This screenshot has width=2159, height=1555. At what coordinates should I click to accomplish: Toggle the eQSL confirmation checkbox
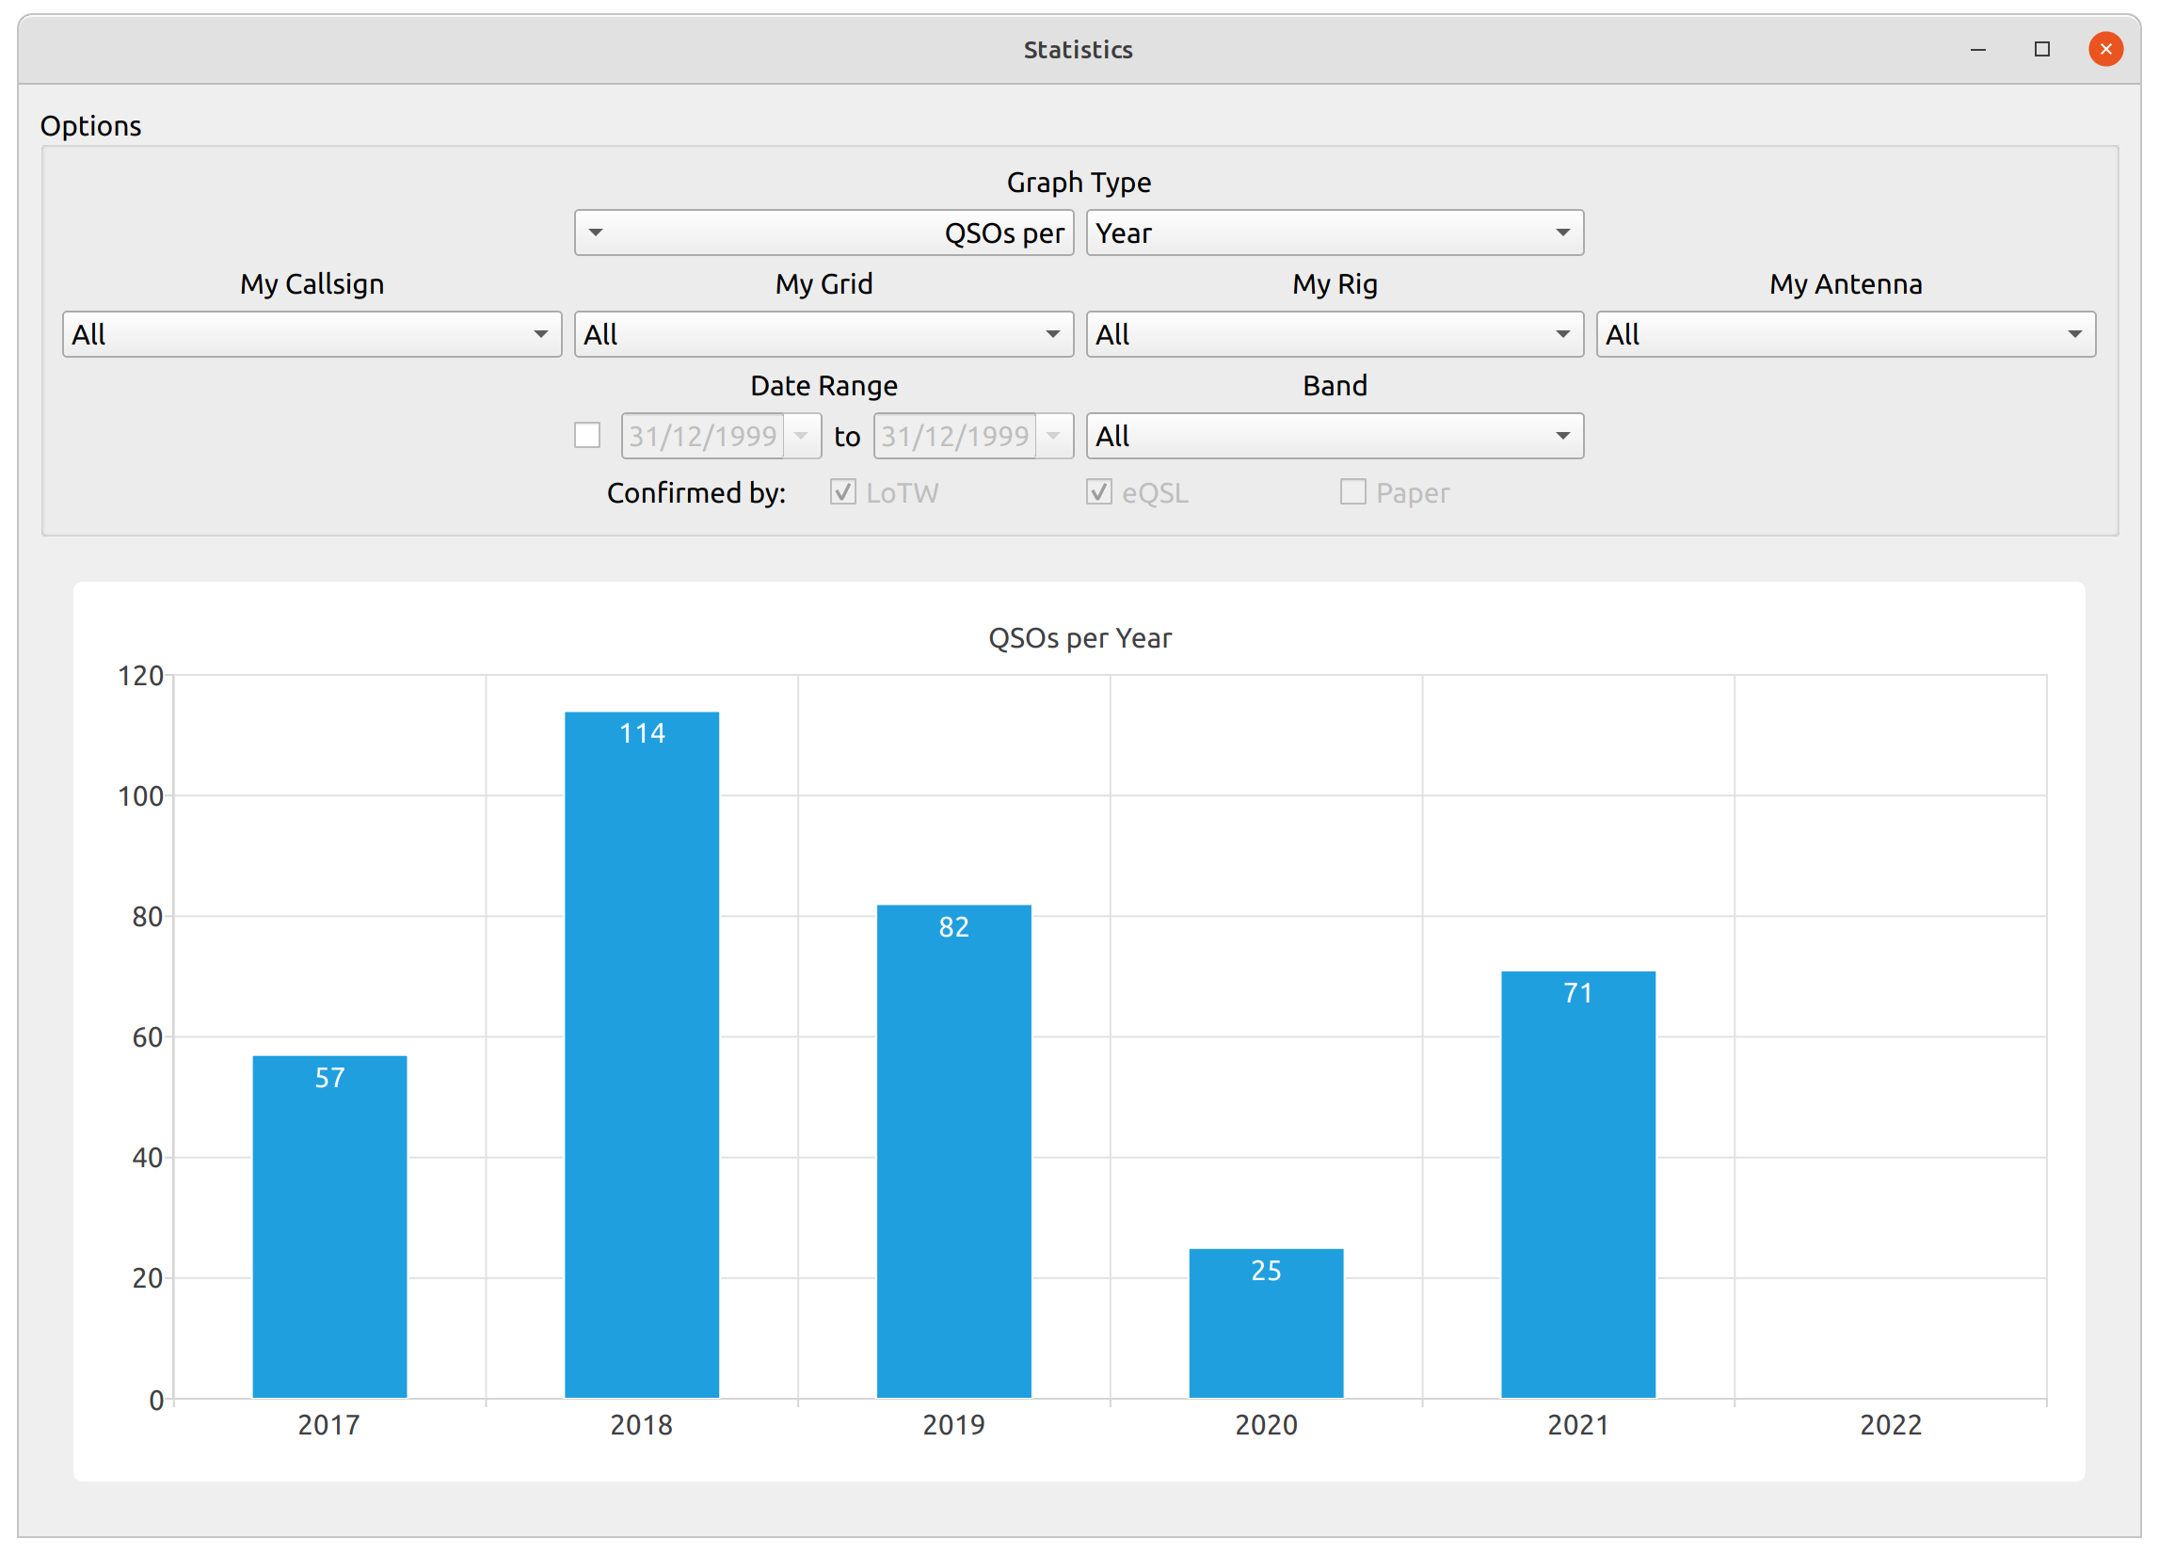(x=1098, y=492)
